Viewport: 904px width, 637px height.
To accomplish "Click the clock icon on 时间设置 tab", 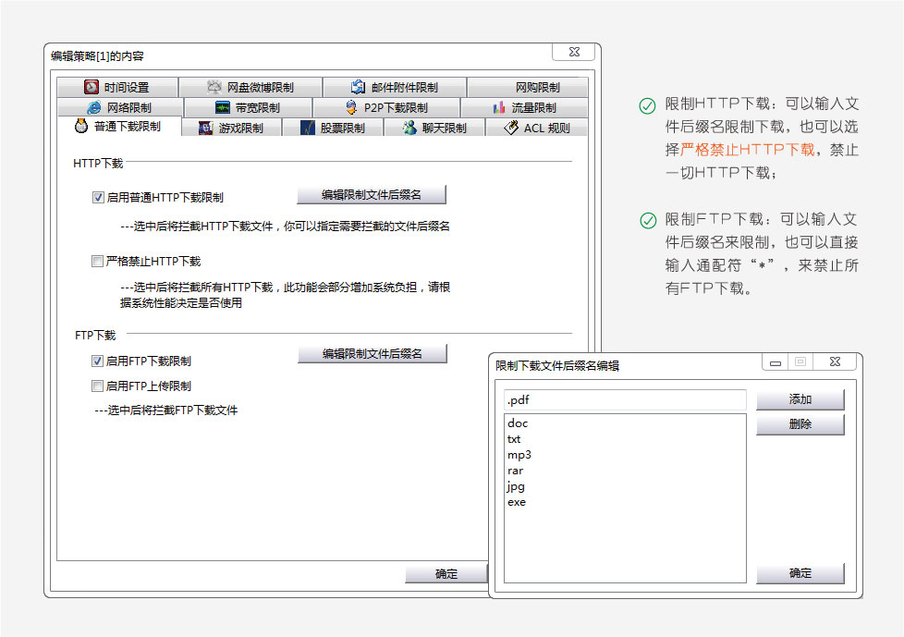I will click(92, 88).
